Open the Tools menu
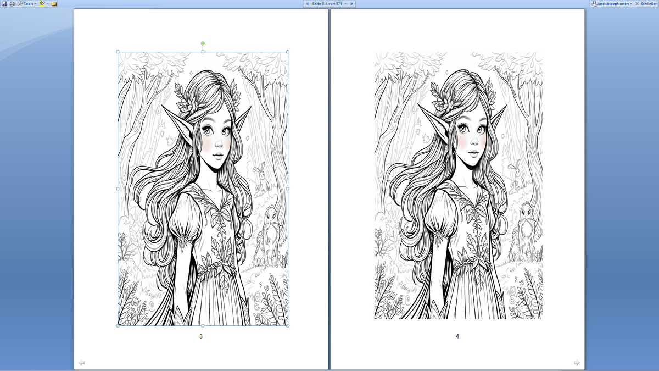 (28, 3)
